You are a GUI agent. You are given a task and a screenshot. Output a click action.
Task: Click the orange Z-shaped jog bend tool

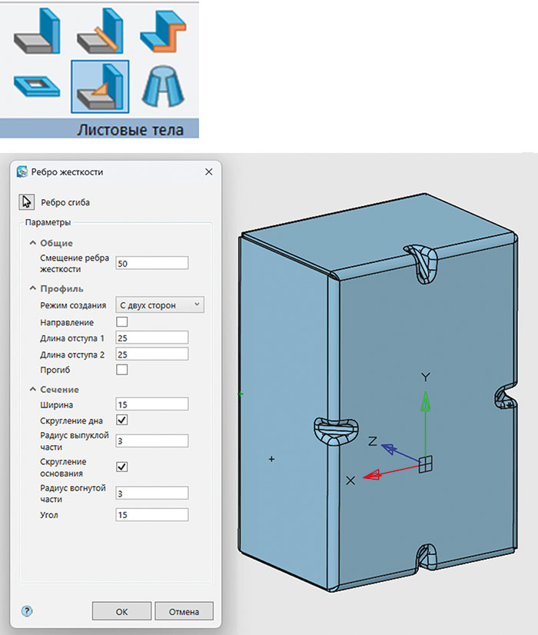click(162, 31)
